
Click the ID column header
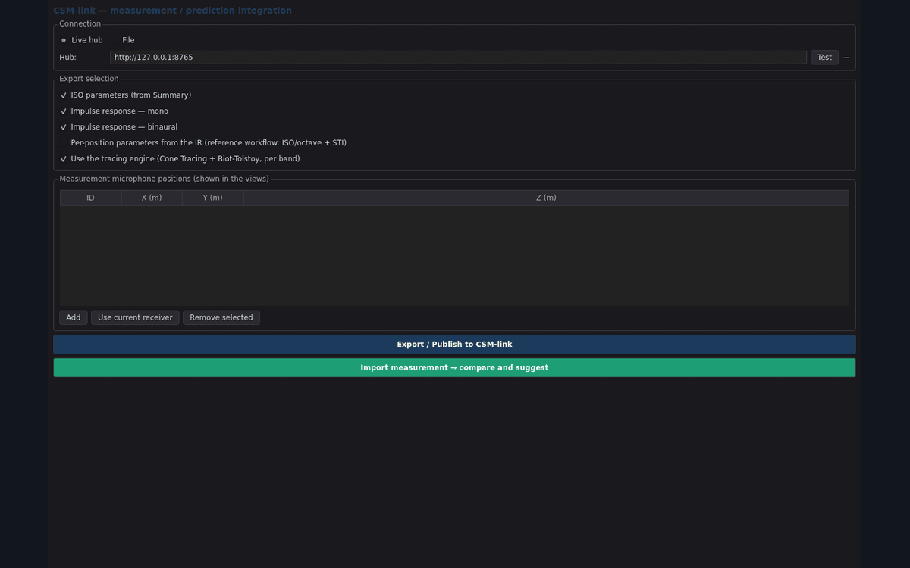[x=90, y=198]
